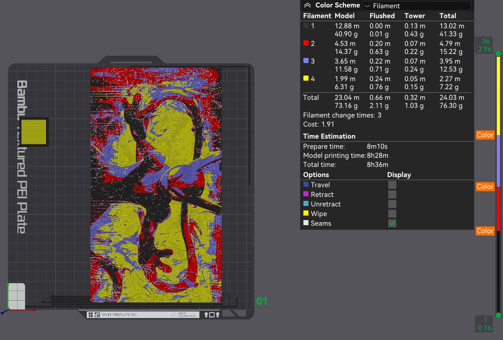Viewport: 503px width, 340px height.
Task: Click the top layer slider handle
Action: coord(498,54)
